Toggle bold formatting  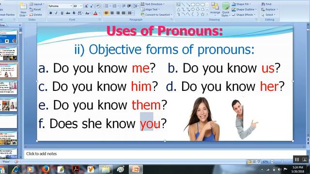pos(50,13)
